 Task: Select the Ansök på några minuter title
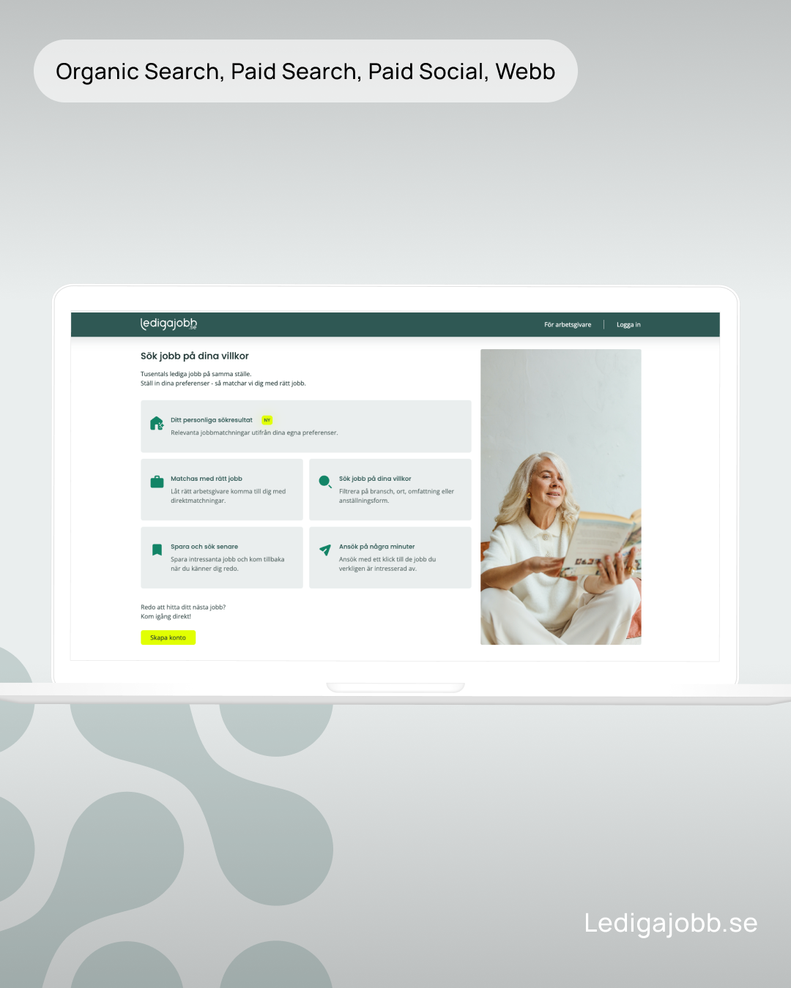pos(376,547)
